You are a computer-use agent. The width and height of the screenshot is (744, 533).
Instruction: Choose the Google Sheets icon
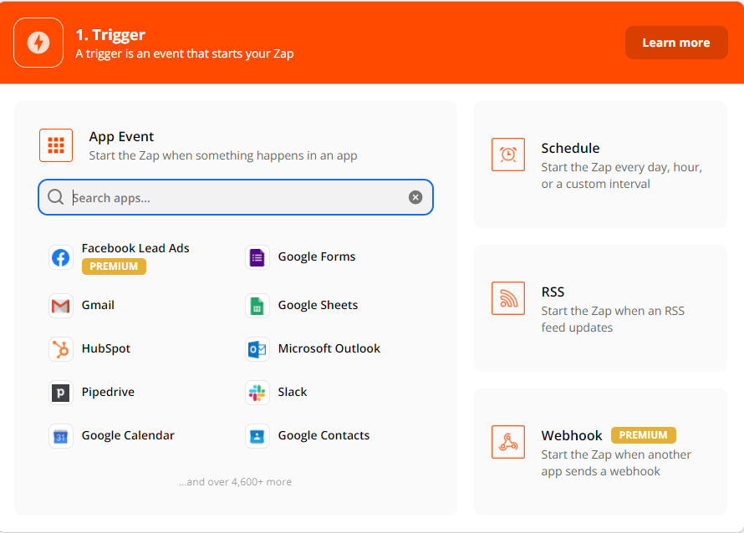pyautogui.click(x=257, y=306)
